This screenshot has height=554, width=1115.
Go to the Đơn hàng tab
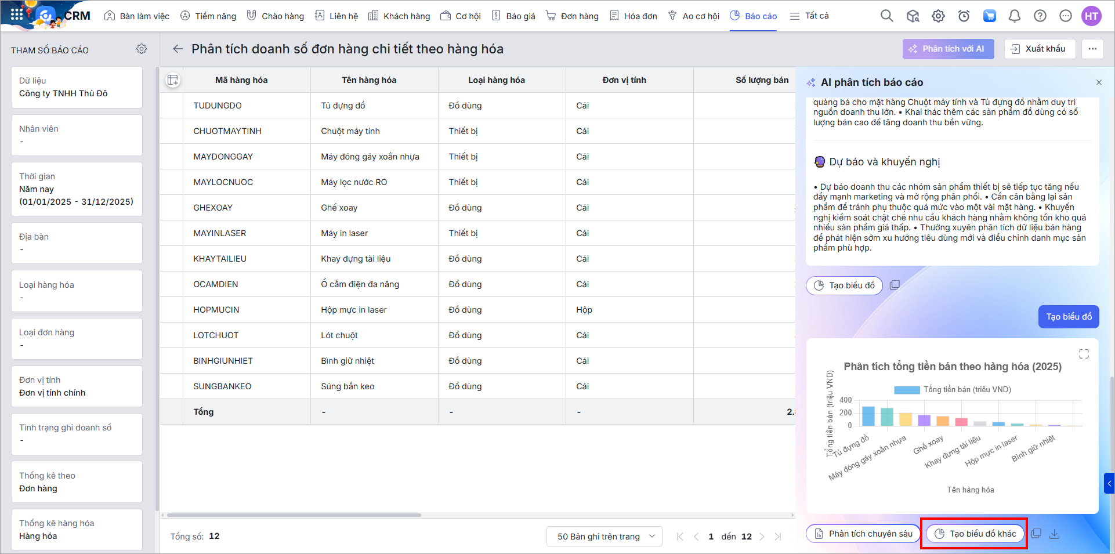(572, 16)
